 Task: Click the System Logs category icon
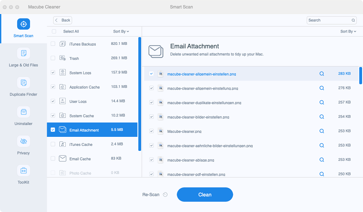tap(63, 72)
